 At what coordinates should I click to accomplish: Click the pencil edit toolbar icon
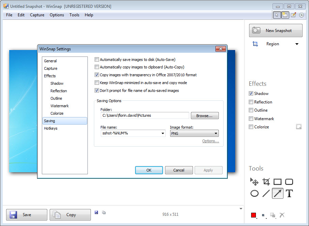tap(293, 15)
